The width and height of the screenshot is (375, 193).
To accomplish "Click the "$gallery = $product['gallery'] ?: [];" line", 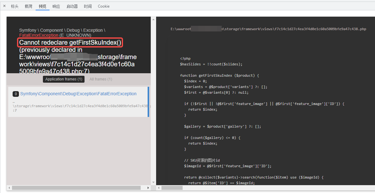I will pyautogui.click(x=222, y=127).
